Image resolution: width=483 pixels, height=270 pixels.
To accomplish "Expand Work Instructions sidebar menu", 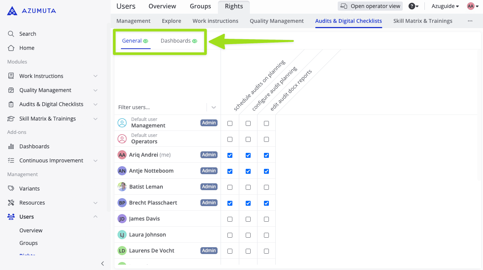I will (95, 76).
